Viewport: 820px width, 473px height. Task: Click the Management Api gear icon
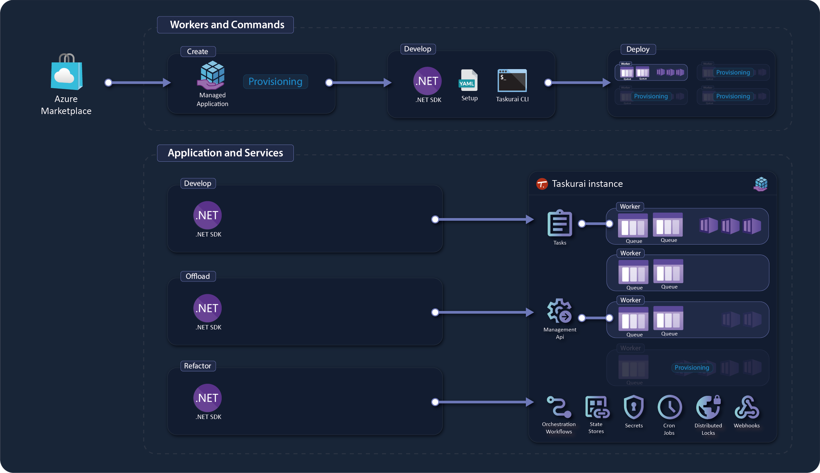click(x=559, y=311)
